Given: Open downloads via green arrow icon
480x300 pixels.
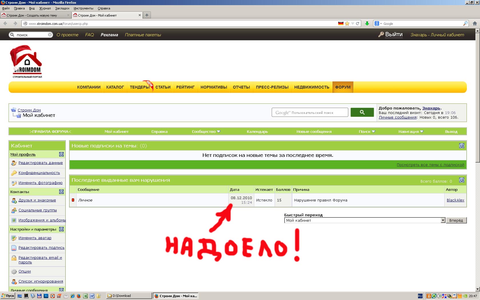Looking at the screenshot, I should [367, 23].
